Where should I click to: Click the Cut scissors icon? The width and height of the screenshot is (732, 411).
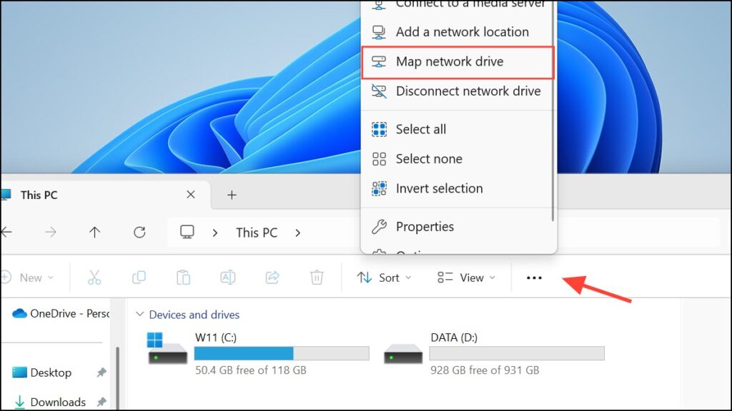(94, 278)
